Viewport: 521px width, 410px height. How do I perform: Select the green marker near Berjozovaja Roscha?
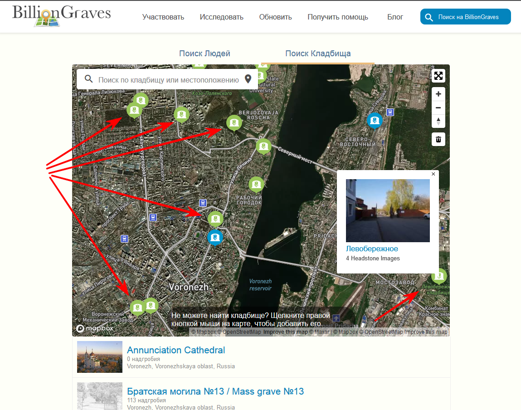[x=234, y=123]
